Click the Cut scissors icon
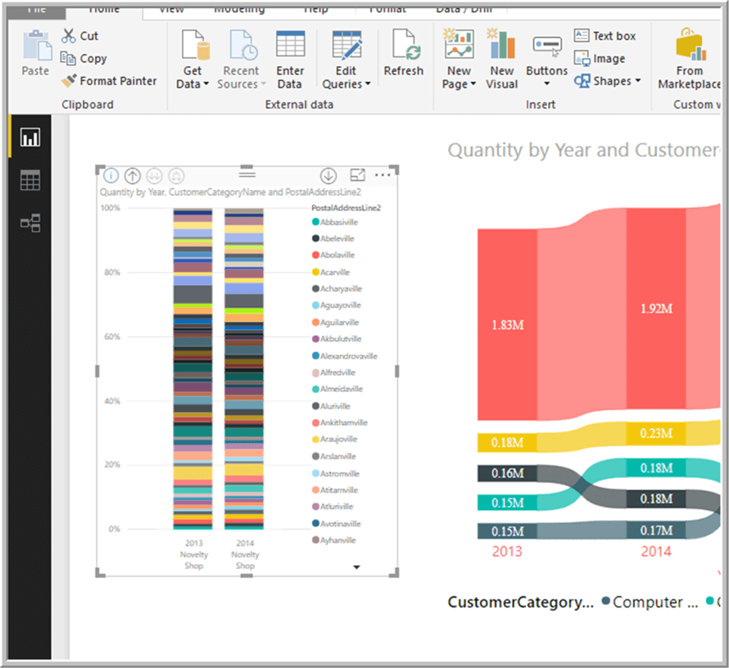729x668 pixels. (x=68, y=36)
